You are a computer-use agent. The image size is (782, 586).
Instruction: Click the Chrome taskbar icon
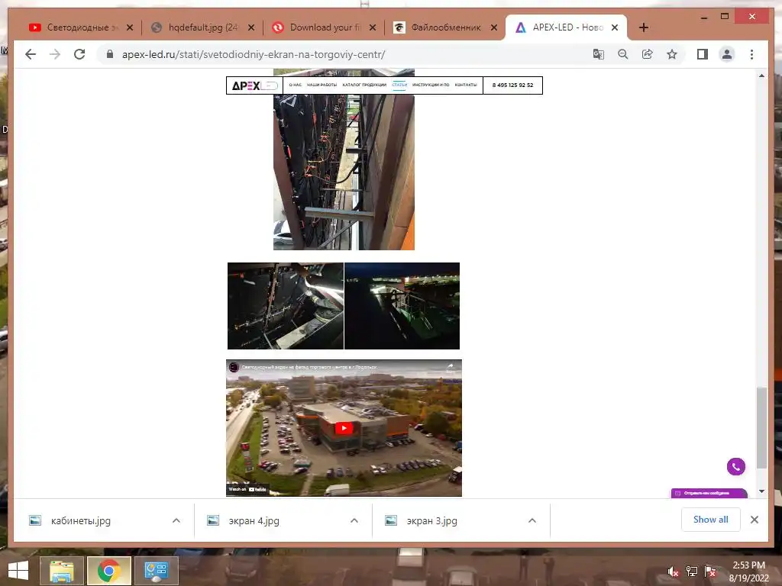click(109, 571)
